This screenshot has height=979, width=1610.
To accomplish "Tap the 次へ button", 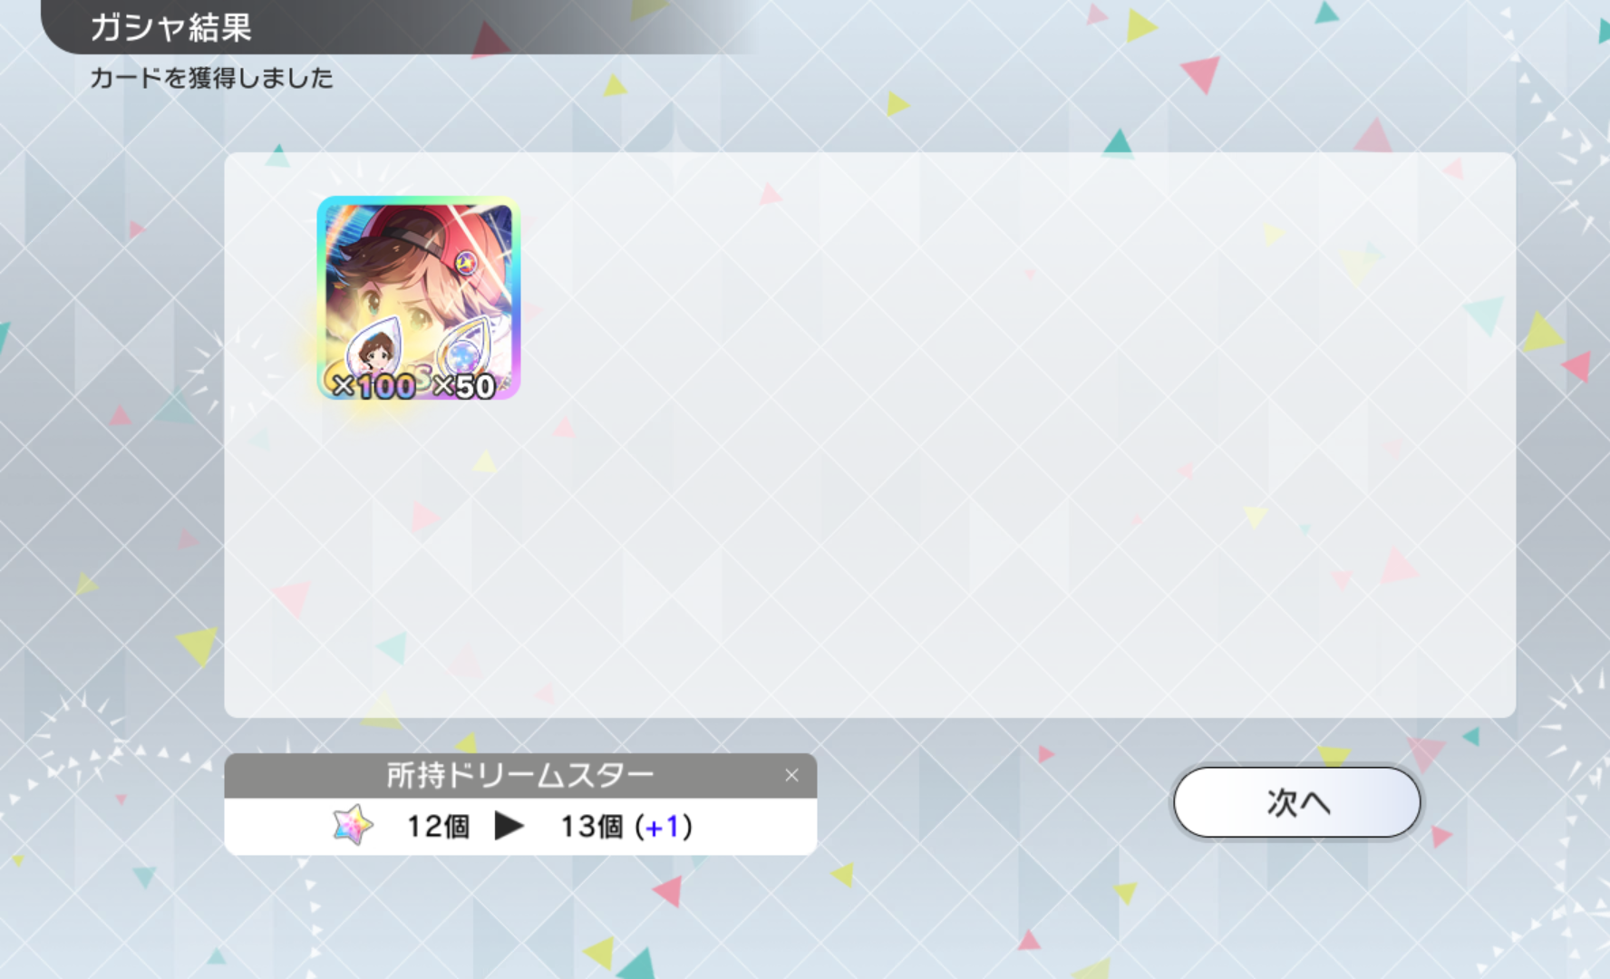I will click(x=1296, y=802).
